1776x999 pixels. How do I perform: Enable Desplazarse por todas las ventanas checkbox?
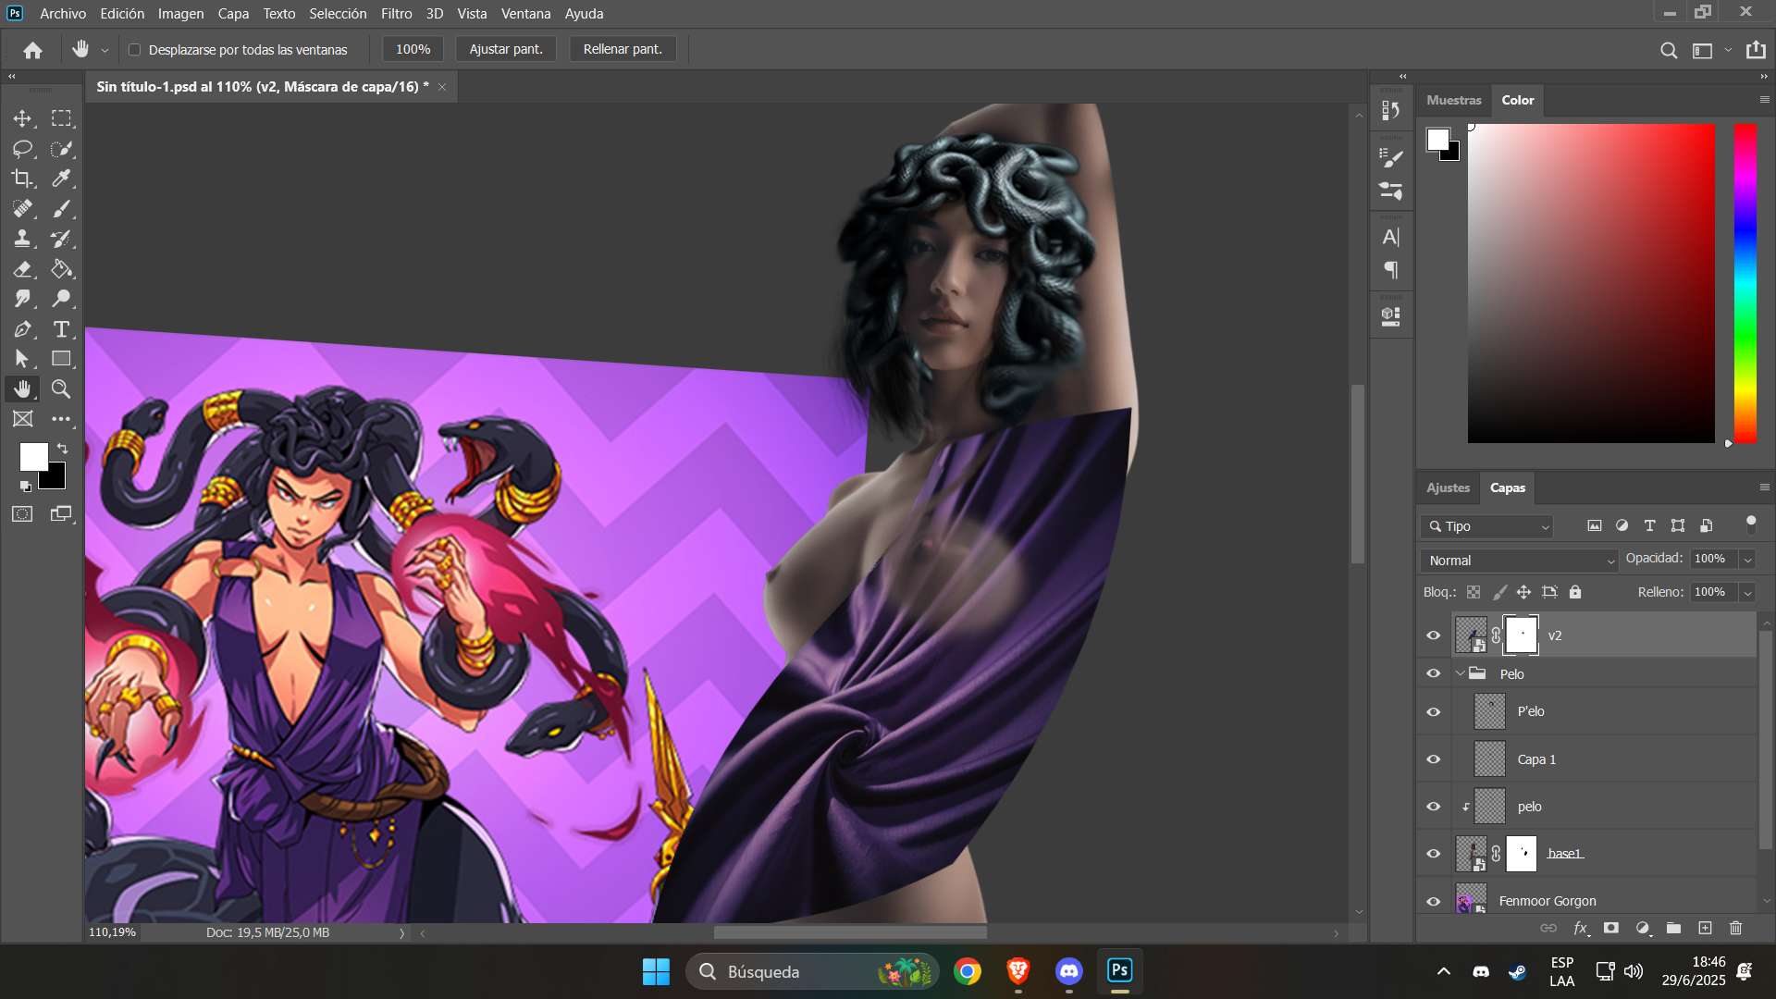pos(134,50)
